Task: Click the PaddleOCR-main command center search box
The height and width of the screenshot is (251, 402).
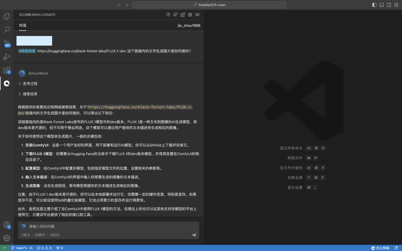Action: 209,5
